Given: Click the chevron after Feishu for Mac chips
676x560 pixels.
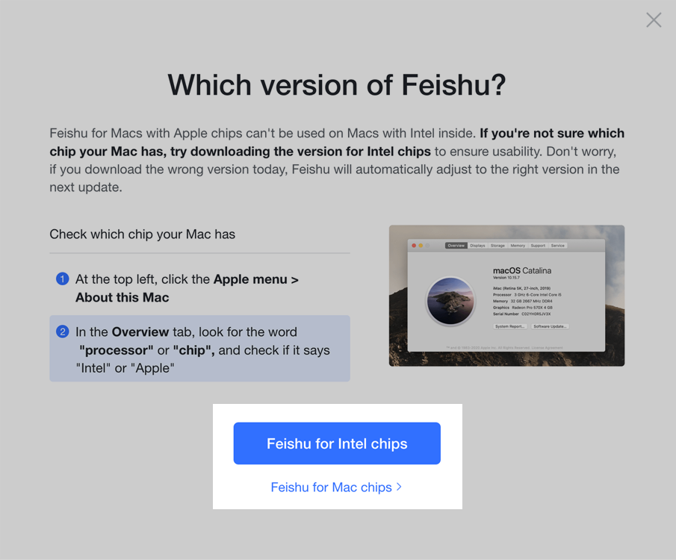Looking at the screenshot, I should coord(400,487).
